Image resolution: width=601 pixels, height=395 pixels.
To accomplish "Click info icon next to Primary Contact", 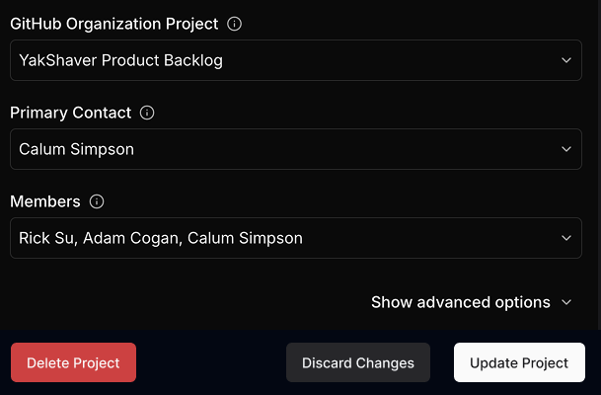I will (x=147, y=113).
